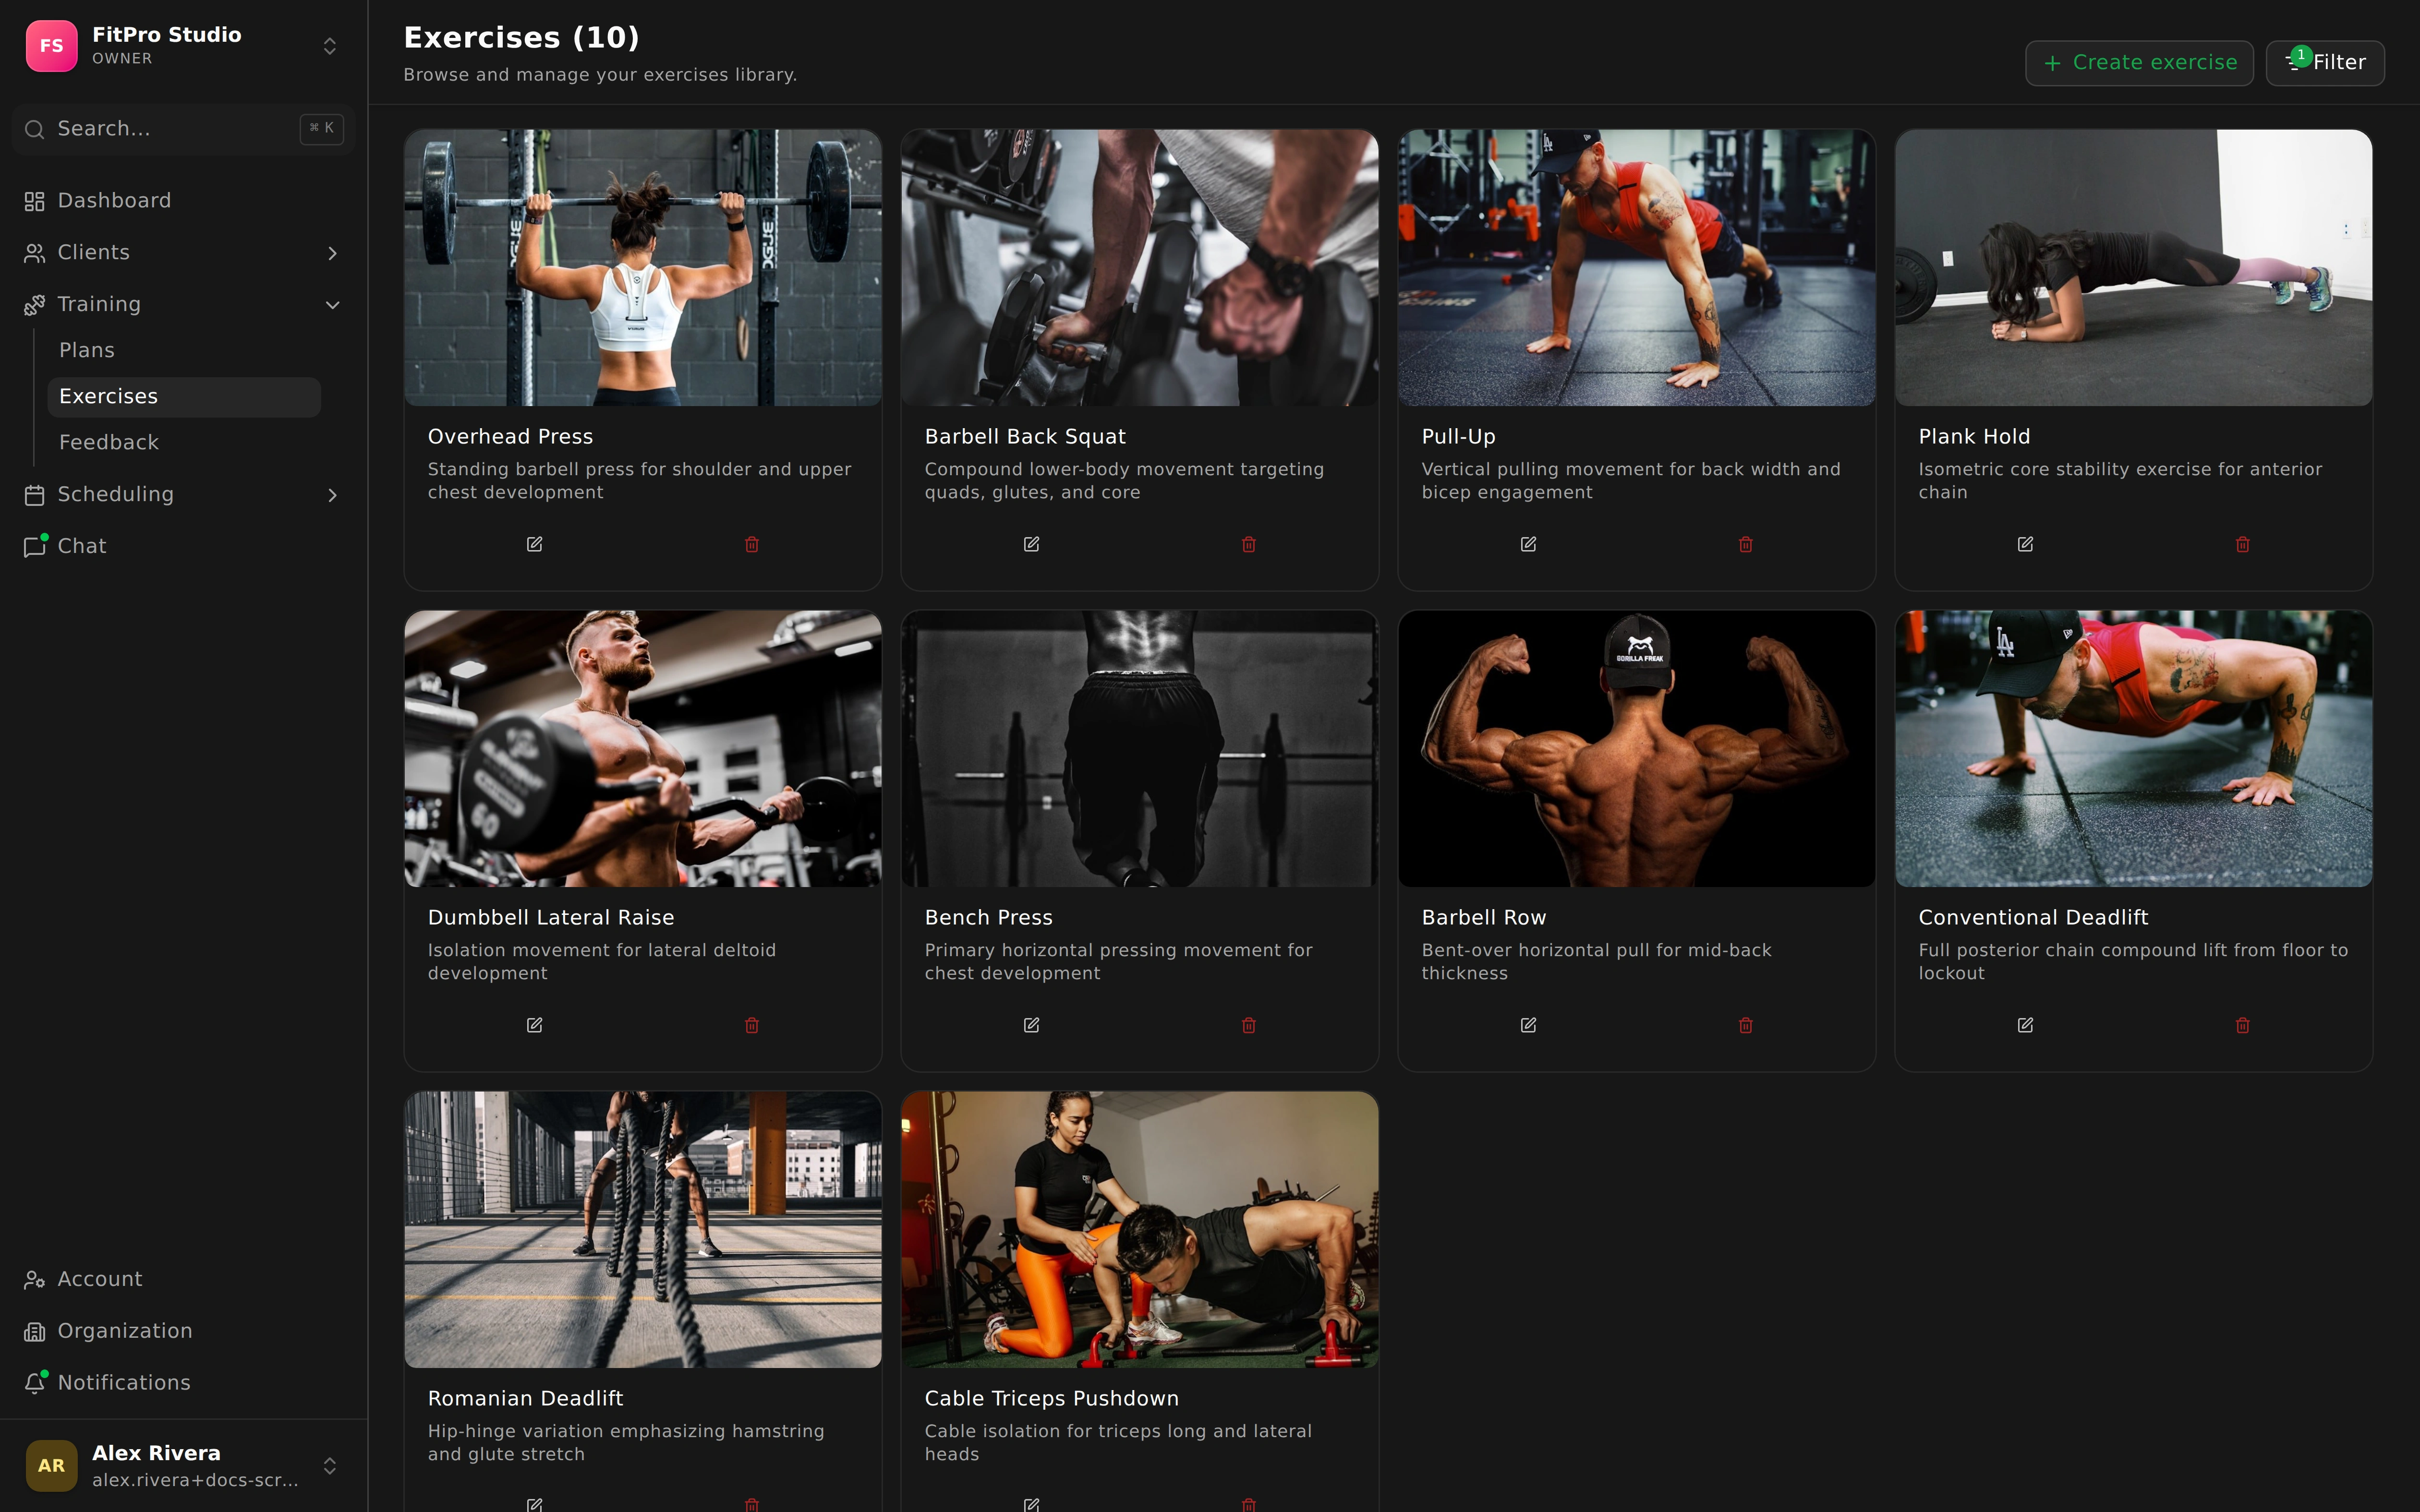Click the Plank Hold title

coord(1974,436)
